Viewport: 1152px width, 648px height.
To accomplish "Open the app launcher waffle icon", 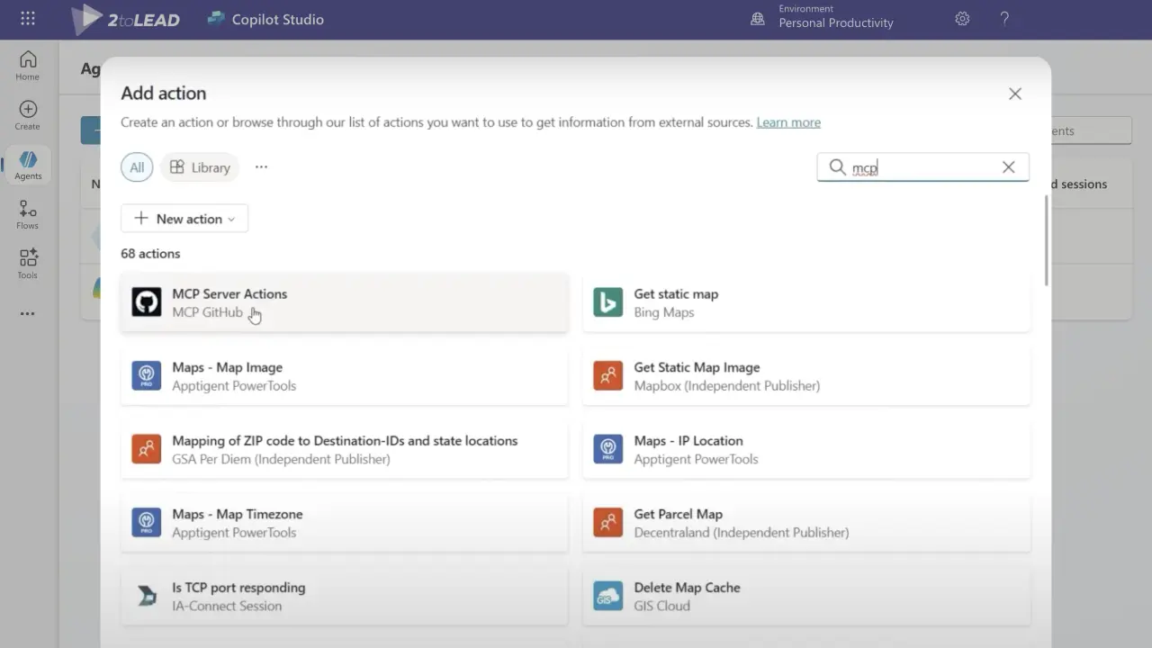I will tap(28, 19).
